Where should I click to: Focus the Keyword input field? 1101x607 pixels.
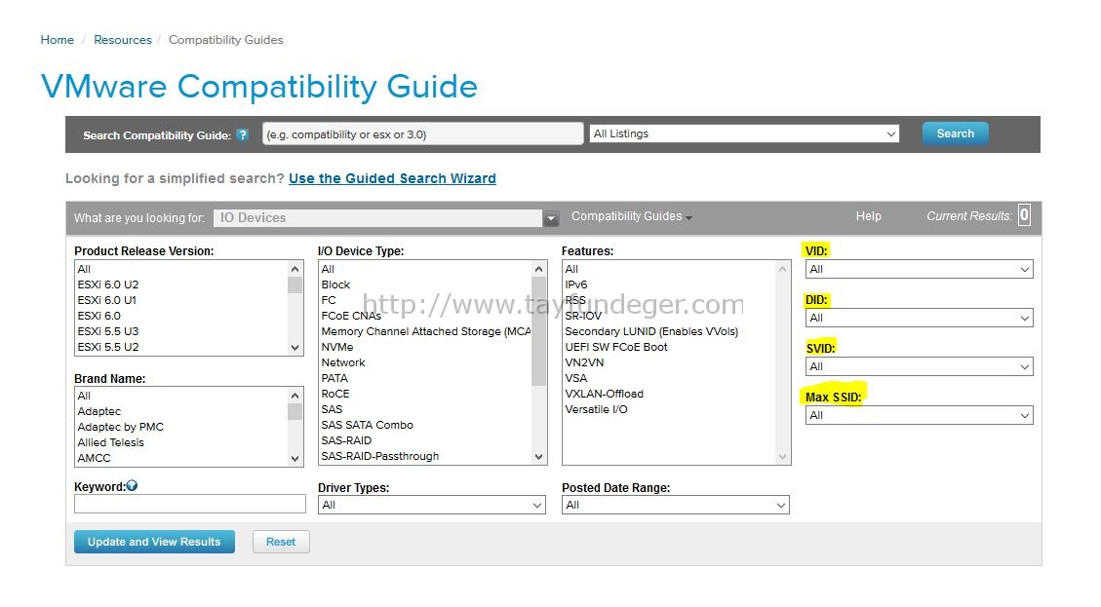(x=189, y=504)
